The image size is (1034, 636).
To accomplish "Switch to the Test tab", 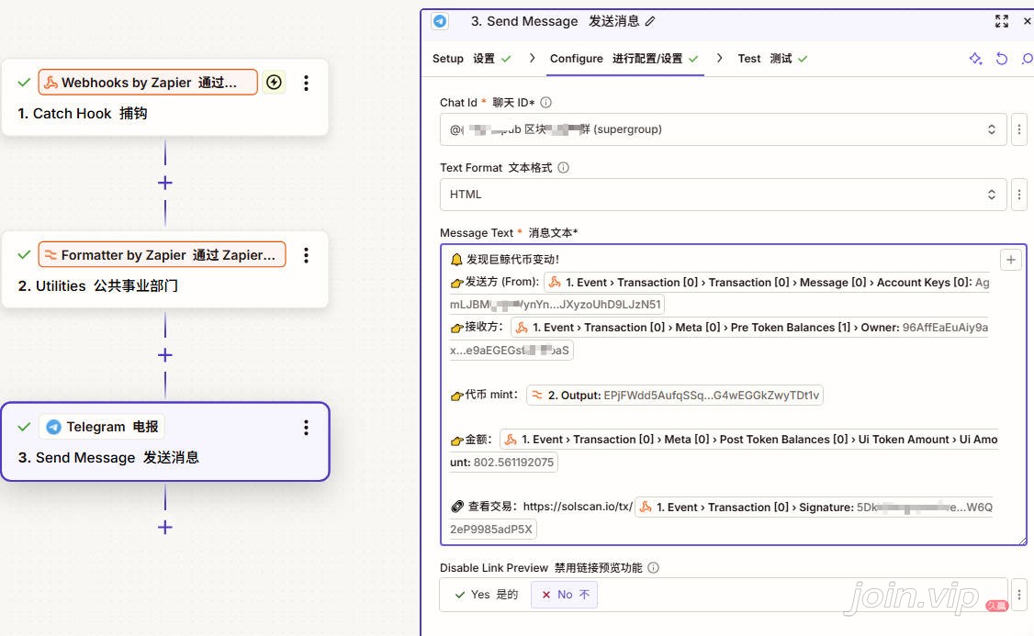I will (x=772, y=59).
